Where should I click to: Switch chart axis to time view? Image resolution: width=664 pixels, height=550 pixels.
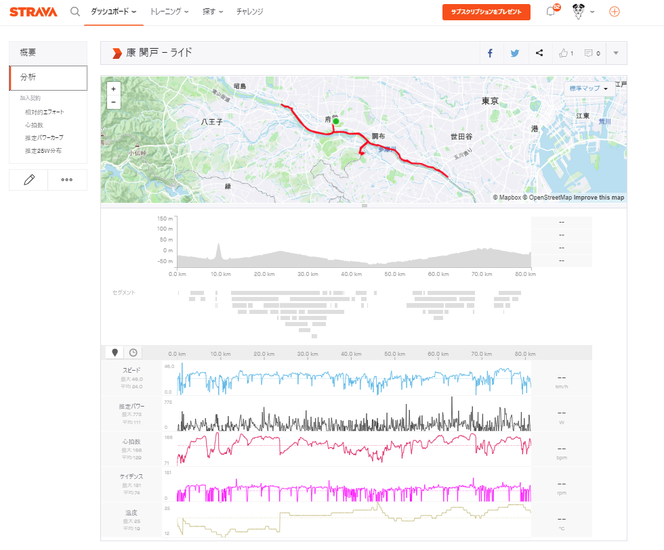coord(133,352)
